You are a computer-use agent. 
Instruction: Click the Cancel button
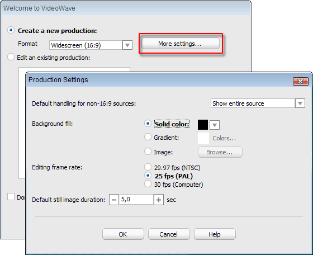pyautogui.click(x=169, y=234)
